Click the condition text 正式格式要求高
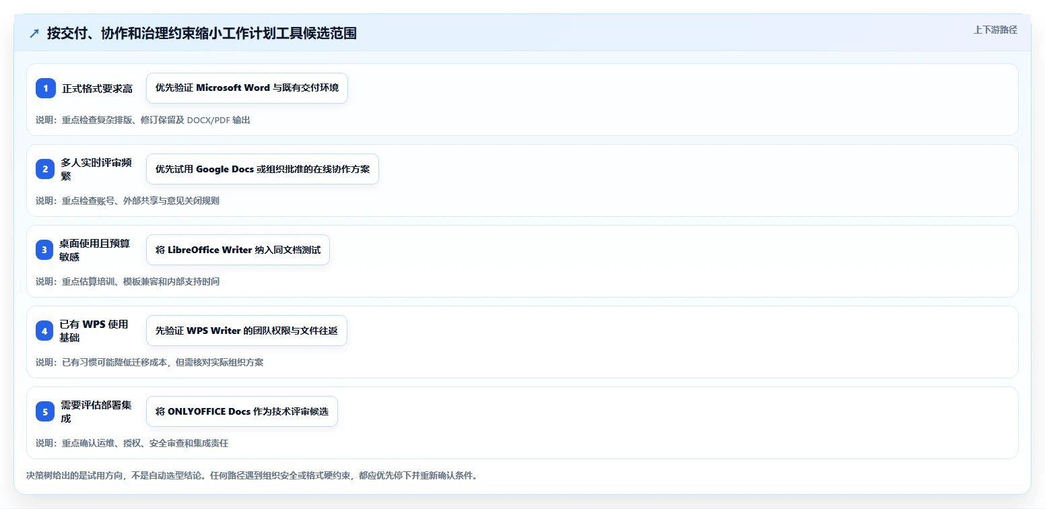This screenshot has height=509, width=1045. (97, 88)
